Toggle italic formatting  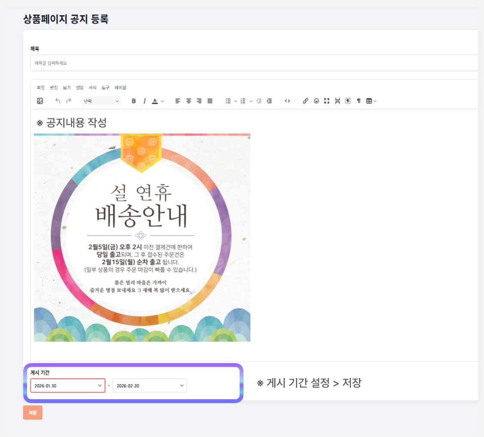point(145,101)
